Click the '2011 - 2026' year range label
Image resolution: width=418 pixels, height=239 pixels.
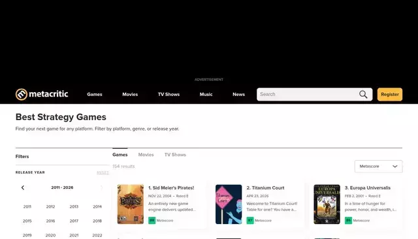click(62, 187)
